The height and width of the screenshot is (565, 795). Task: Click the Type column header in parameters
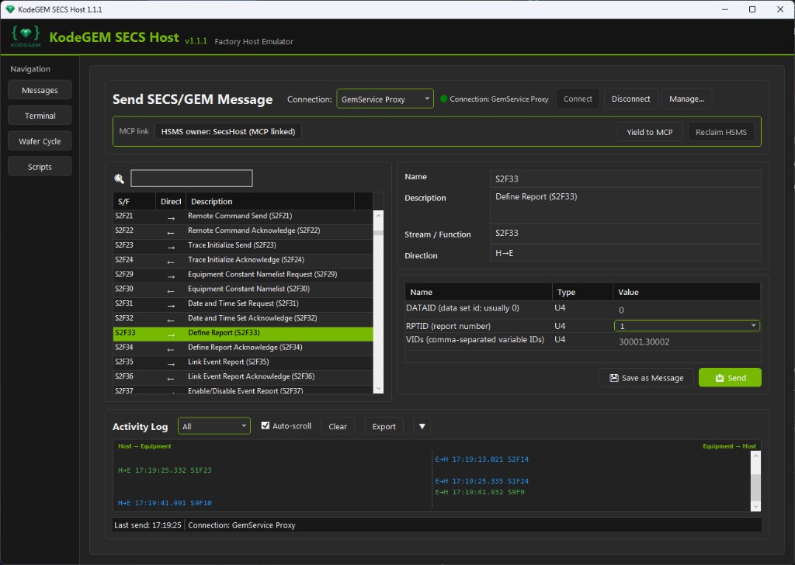coord(582,292)
